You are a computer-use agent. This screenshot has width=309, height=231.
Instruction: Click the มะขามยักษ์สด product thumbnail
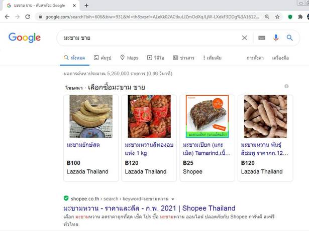91,116
